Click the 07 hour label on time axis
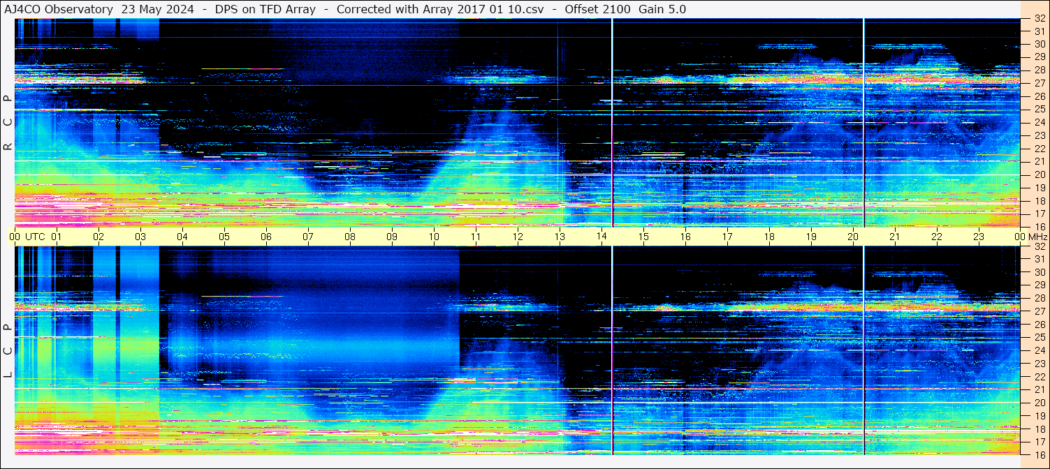The image size is (1050, 469). pos(308,237)
